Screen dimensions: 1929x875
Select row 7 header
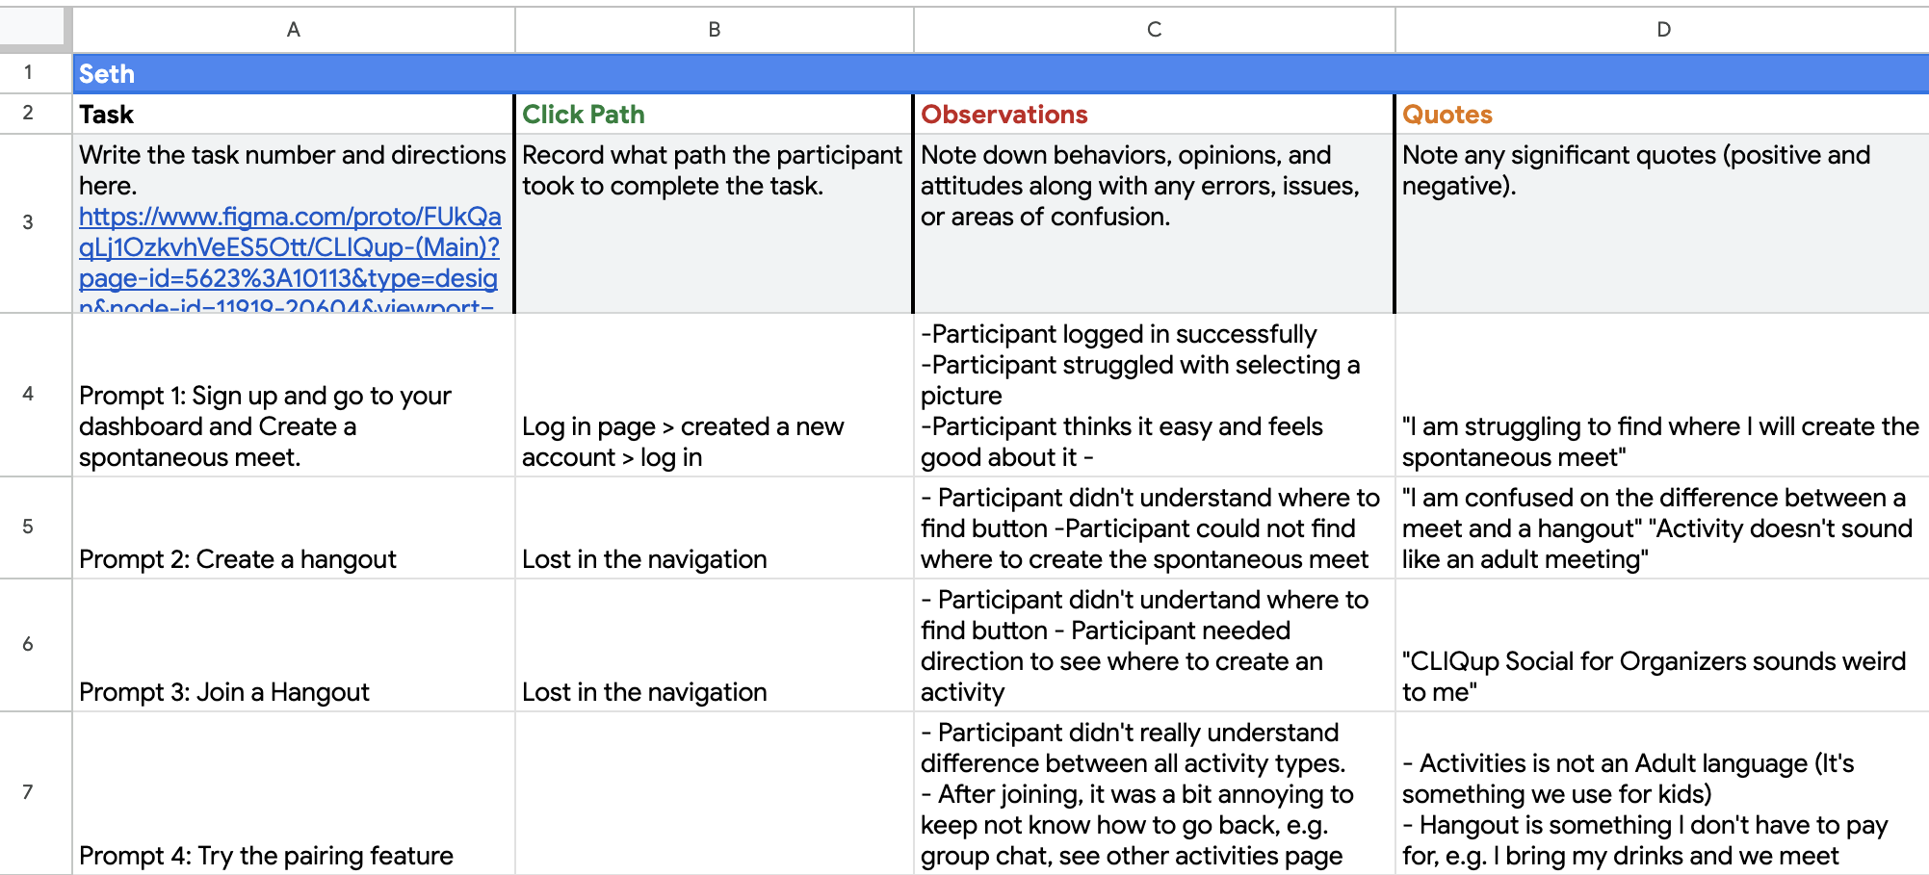click(29, 793)
